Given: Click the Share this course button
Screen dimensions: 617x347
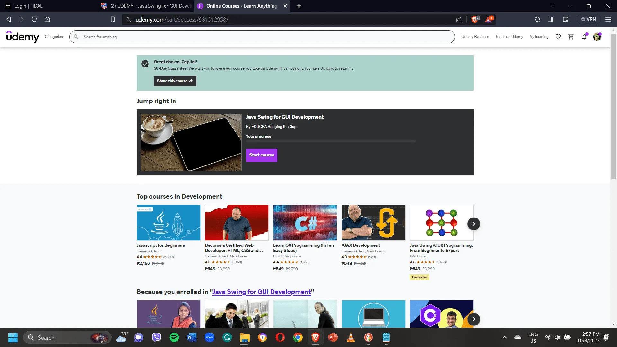Looking at the screenshot, I should pyautogui.click(x=175, y=81).
